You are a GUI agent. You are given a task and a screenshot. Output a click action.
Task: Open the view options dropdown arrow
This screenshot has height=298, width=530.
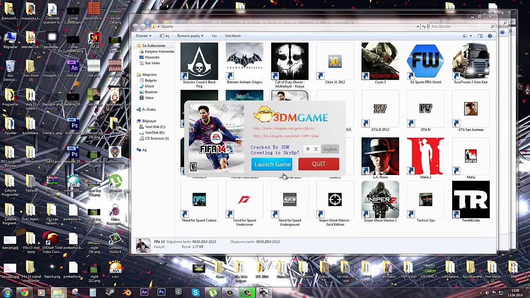(470, 36)
